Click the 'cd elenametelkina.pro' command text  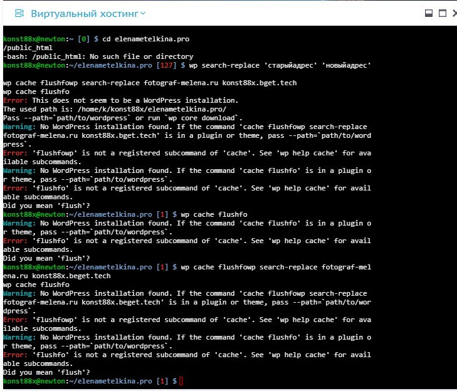(146, 39)
